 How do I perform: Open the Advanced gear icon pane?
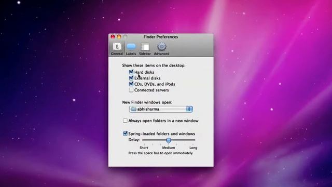point(161,49)
